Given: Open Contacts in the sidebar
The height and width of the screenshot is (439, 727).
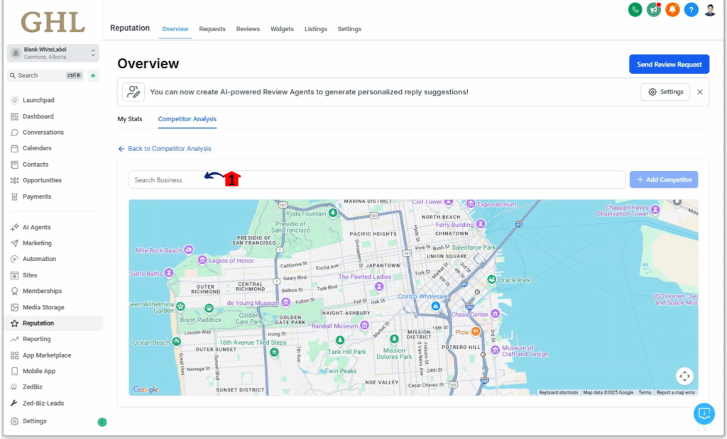Looking at the screenshot, I should pos(35,165).
